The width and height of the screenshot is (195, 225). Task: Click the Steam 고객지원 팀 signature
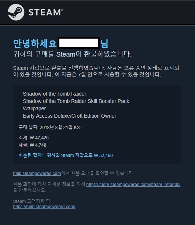pyautogui.click(x=32, y=201)
